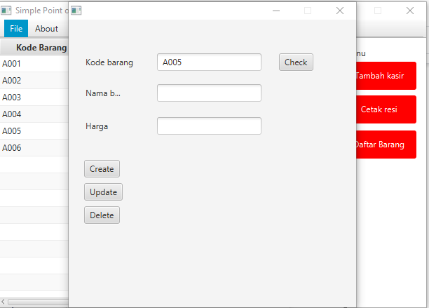Screen dimensions: 429x308
Task: Click the Update button
Action: click(104, 192)
